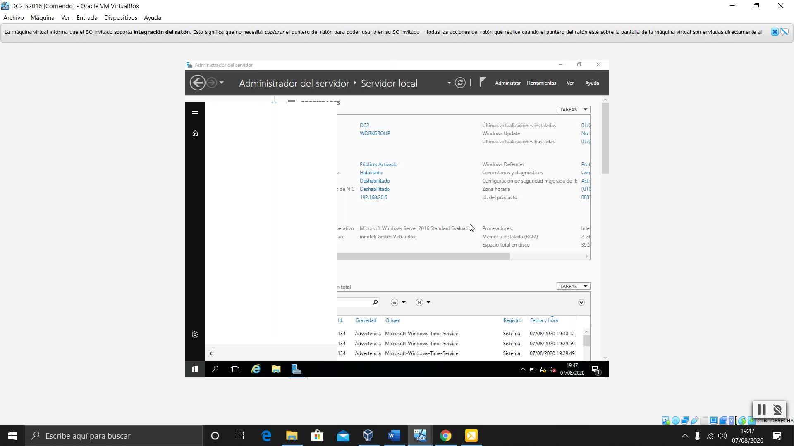Image resolution: width=794 pixels, height=446 pixels.
Task: Click the Gravedad column header
Action: (x=366, y=320)
